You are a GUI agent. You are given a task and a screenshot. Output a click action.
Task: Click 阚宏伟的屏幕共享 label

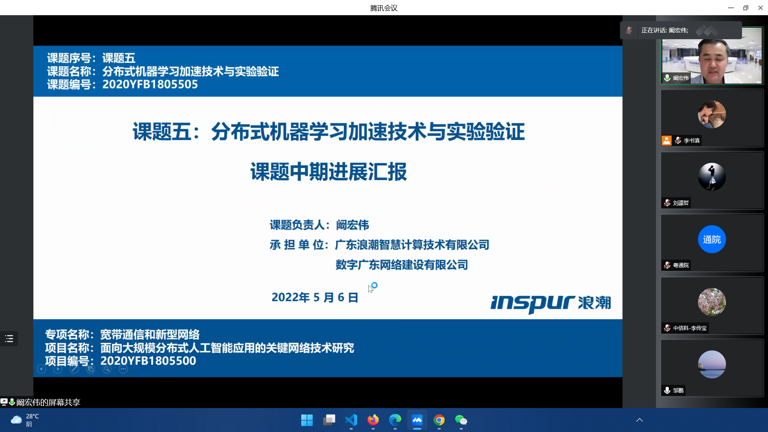(x=48, y=402)
